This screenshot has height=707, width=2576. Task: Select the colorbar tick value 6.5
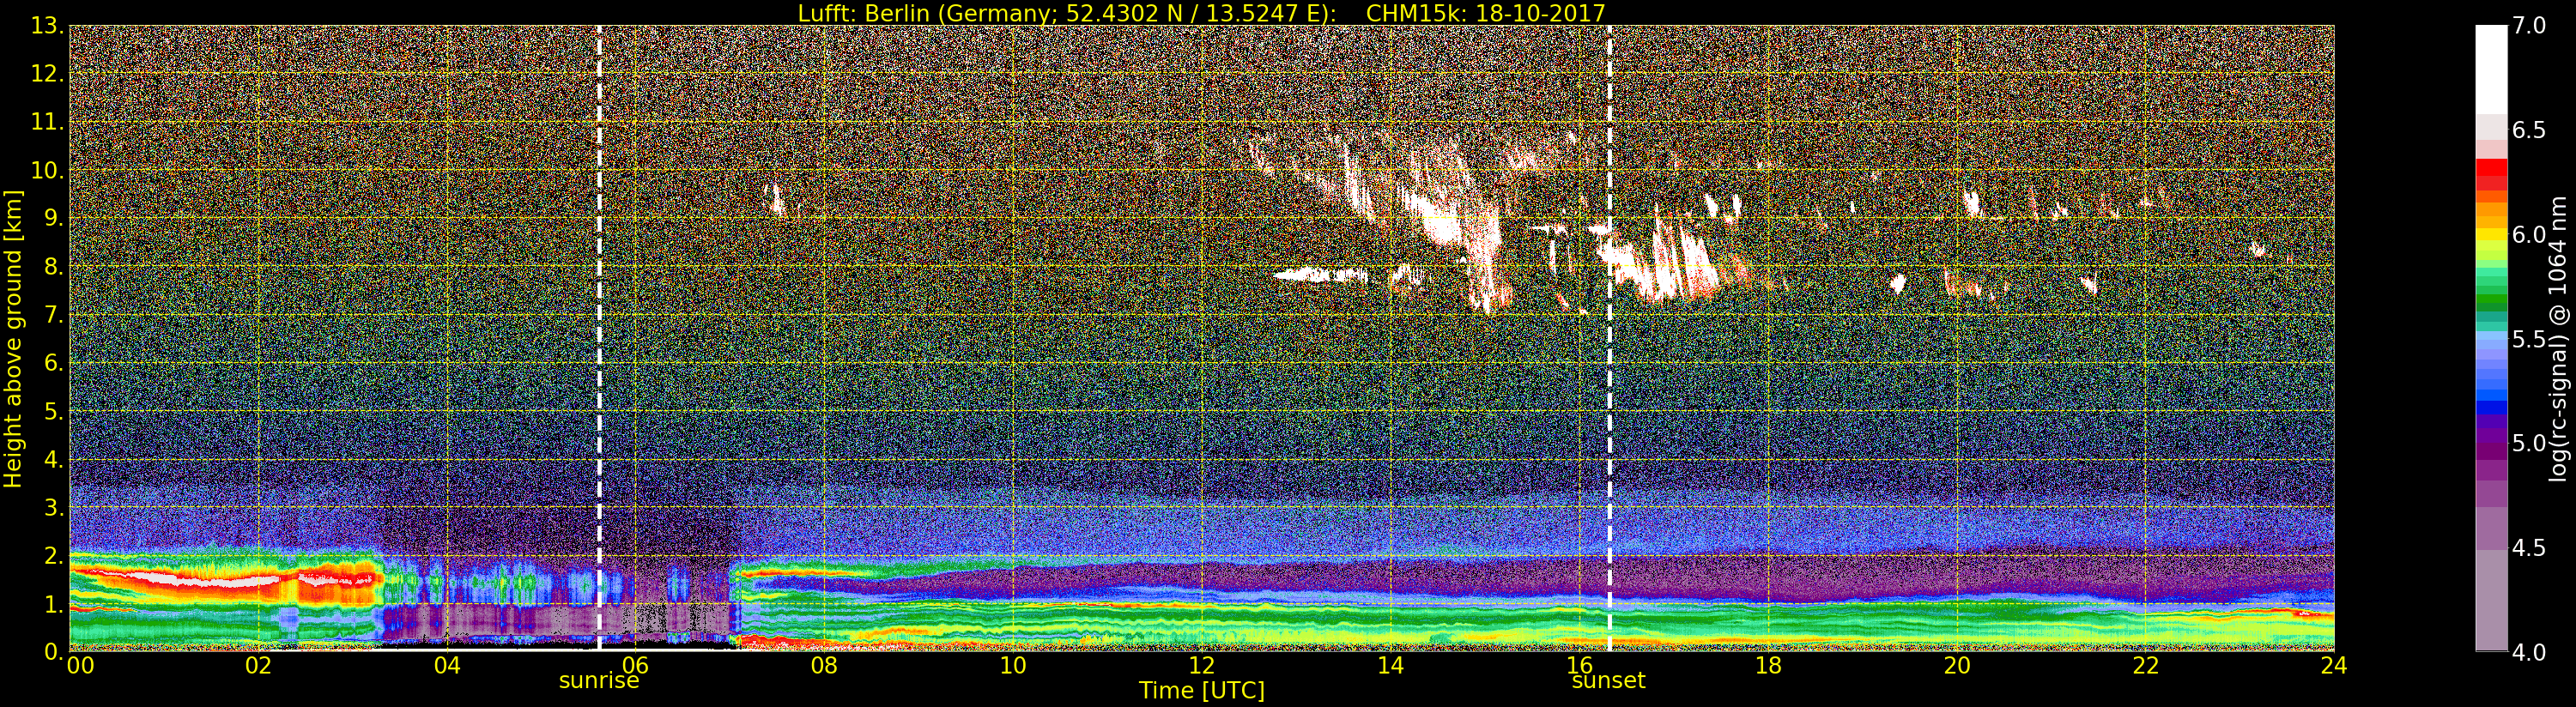pos(2529,131)
